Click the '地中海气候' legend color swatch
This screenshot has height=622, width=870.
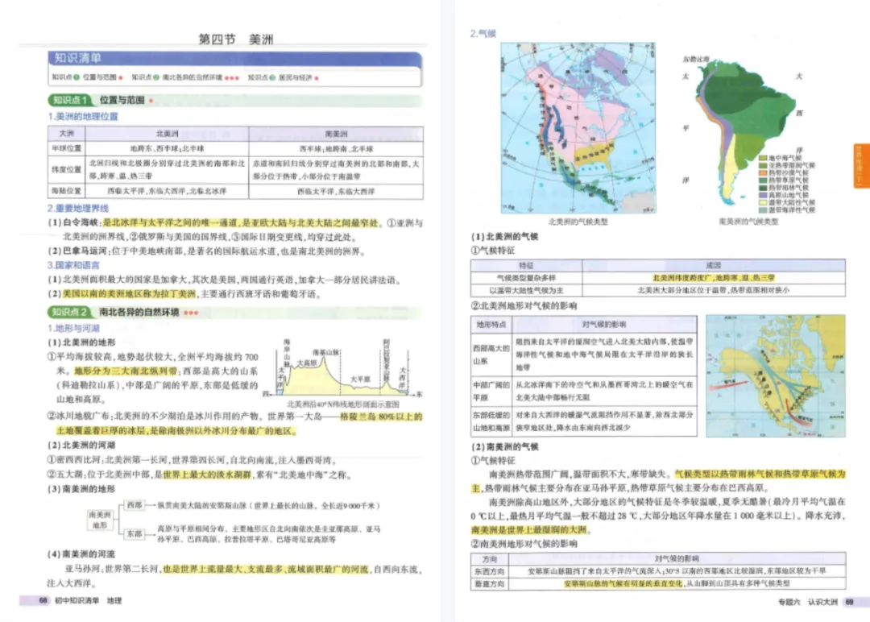763,159
